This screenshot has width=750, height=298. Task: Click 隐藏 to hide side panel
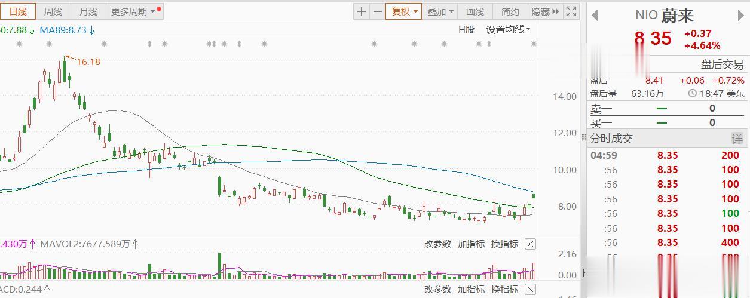[545, 11]
